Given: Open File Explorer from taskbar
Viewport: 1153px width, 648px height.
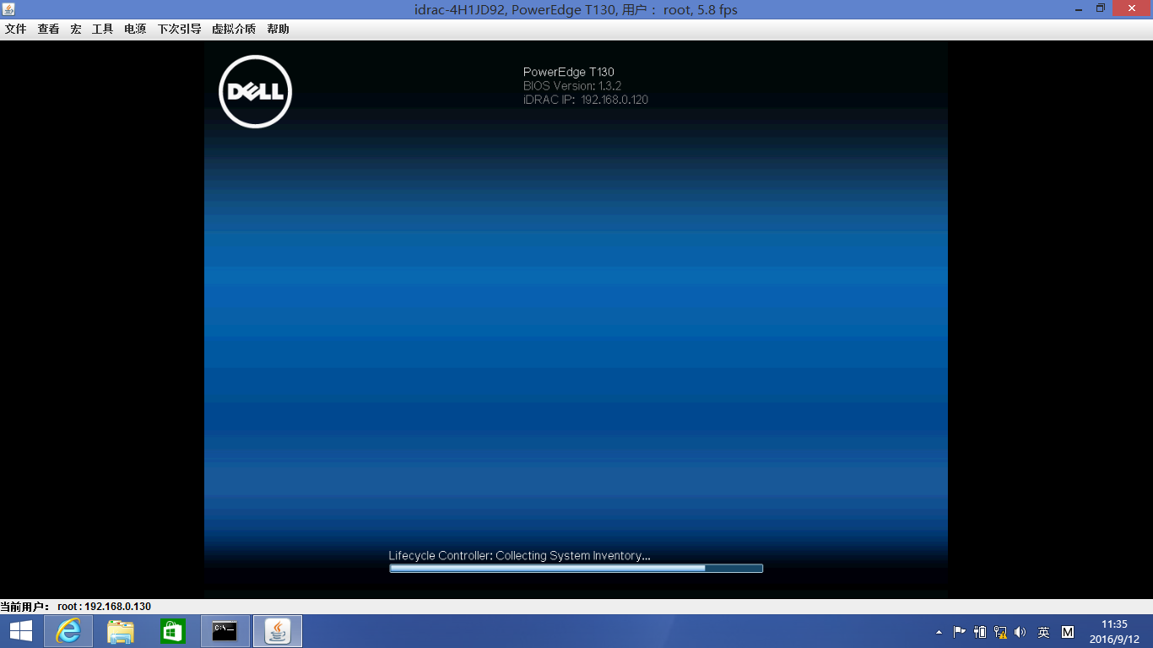Looking at the screenshot, I should [121, 631].
